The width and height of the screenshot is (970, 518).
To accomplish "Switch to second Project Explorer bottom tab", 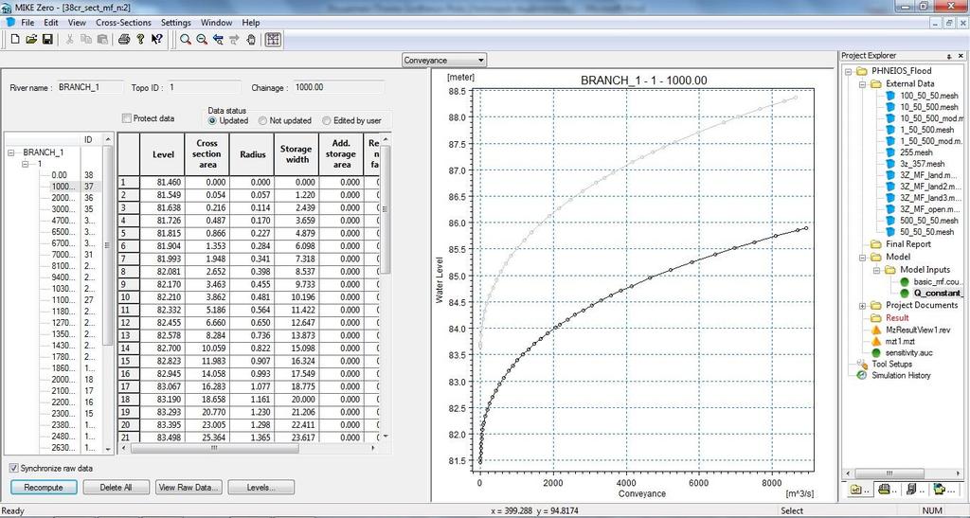I will coord(886,490).
